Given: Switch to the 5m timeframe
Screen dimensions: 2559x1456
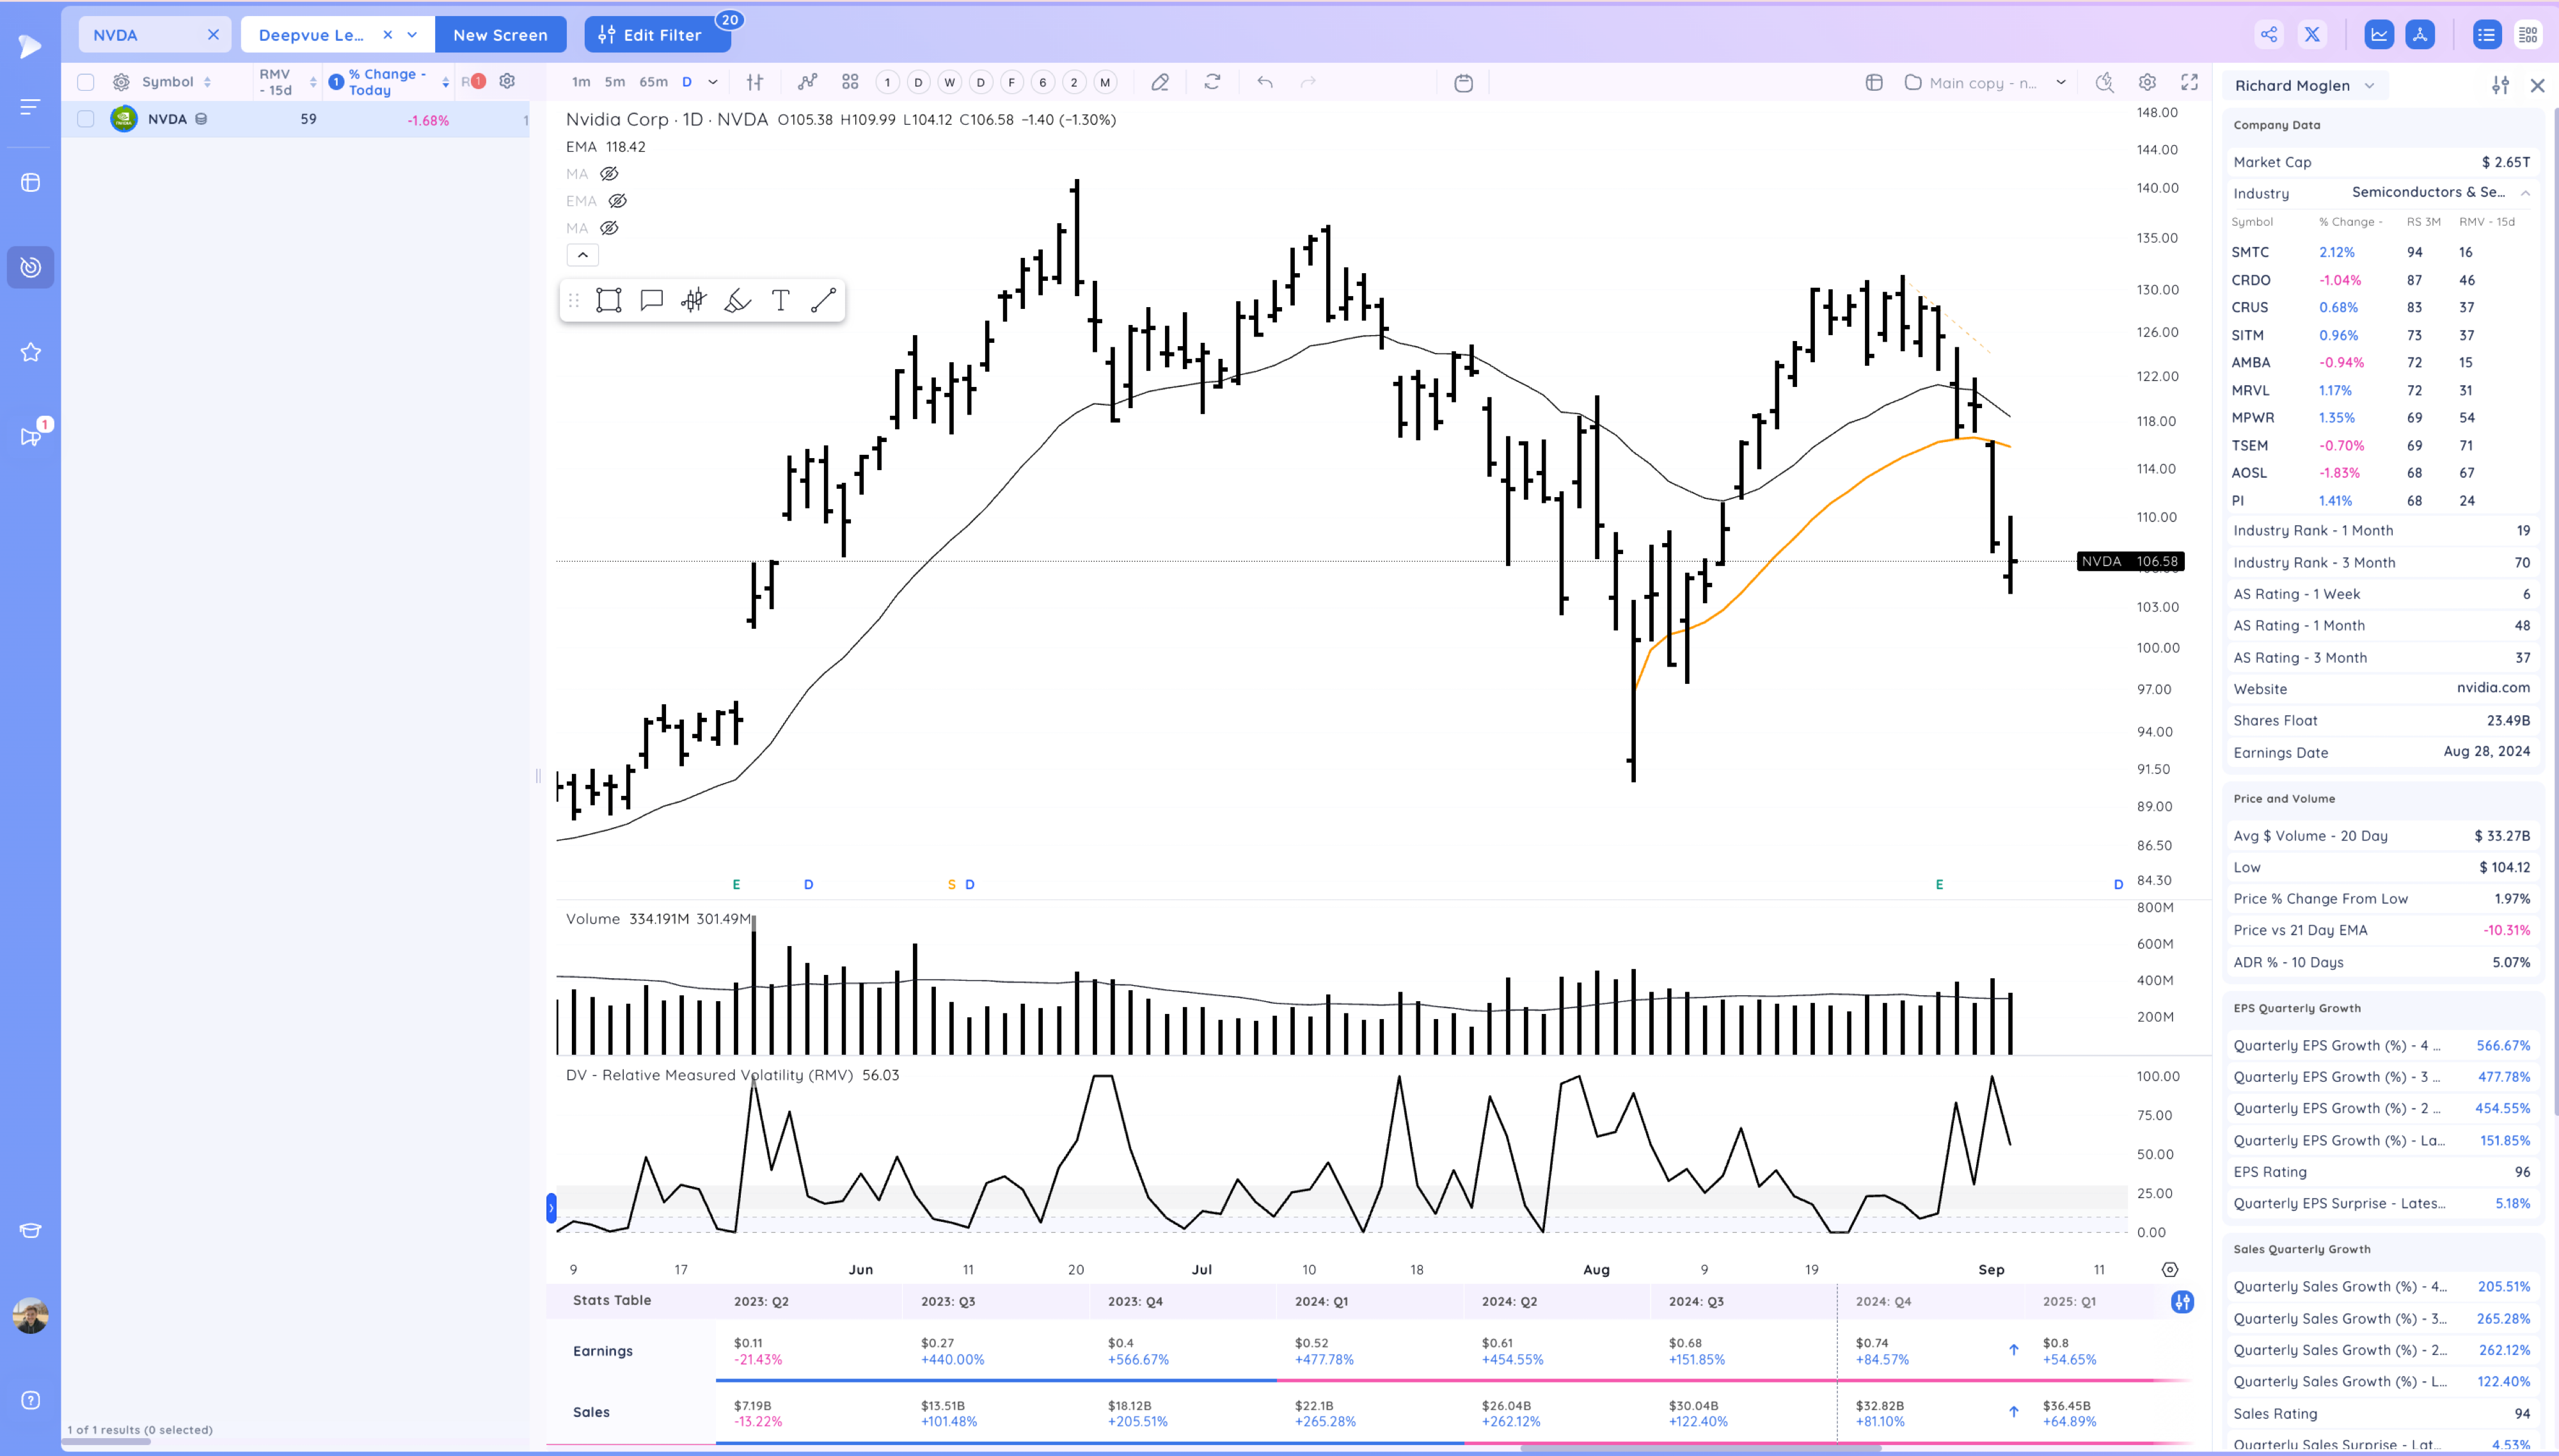Looking at the screenshot, I should click(615, 82).
